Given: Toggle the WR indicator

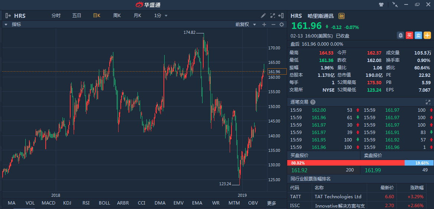Looking at the screenshot, I should [x=216, y=203].
